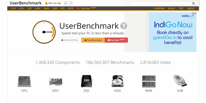Open GPU in the navigation bar

[x=22, y=8]
